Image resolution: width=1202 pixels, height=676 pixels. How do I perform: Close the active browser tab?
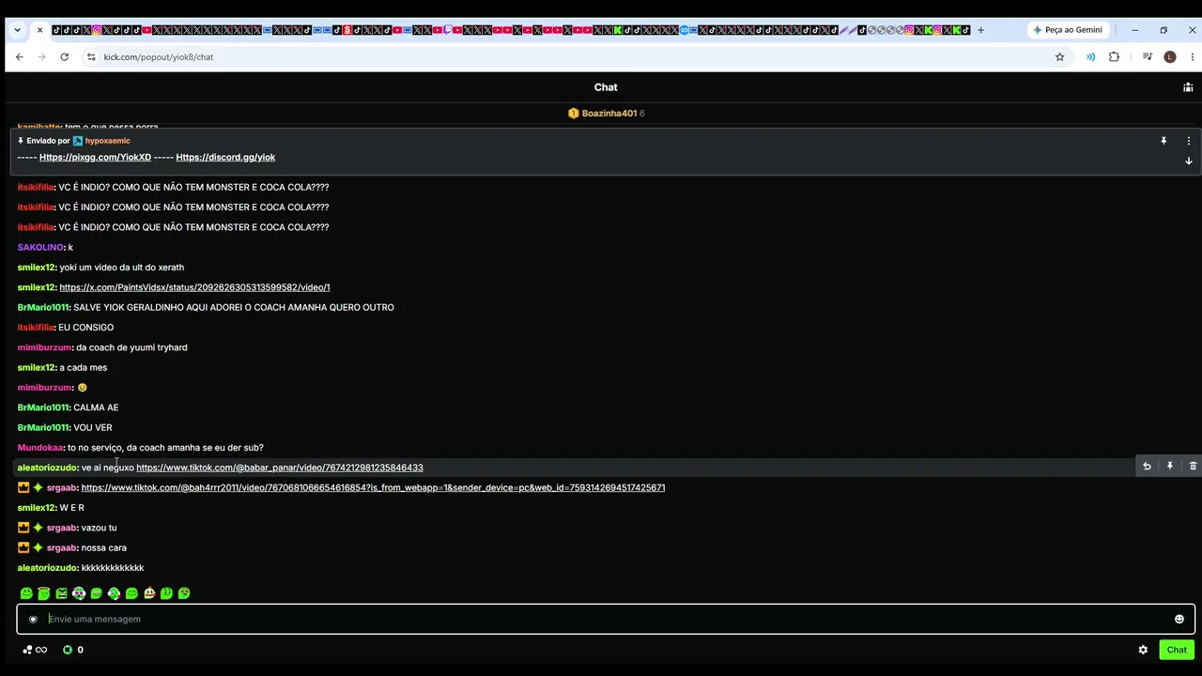coord(39,30)
